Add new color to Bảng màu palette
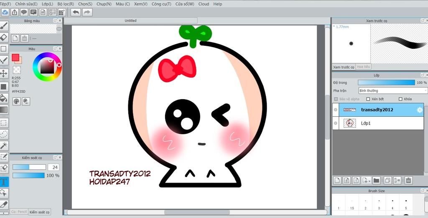This screenshot has width=428, height=218. [x=15, y=38]
